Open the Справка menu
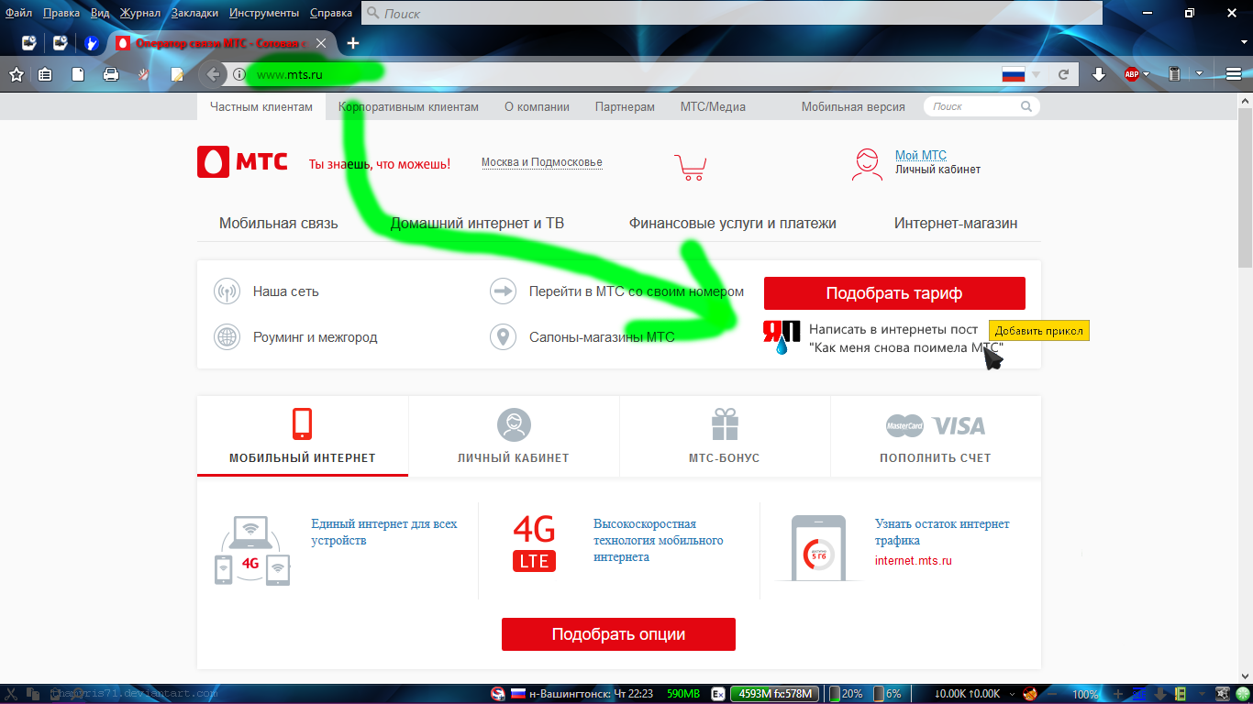 pyautogui.click(x=331, y=13)
